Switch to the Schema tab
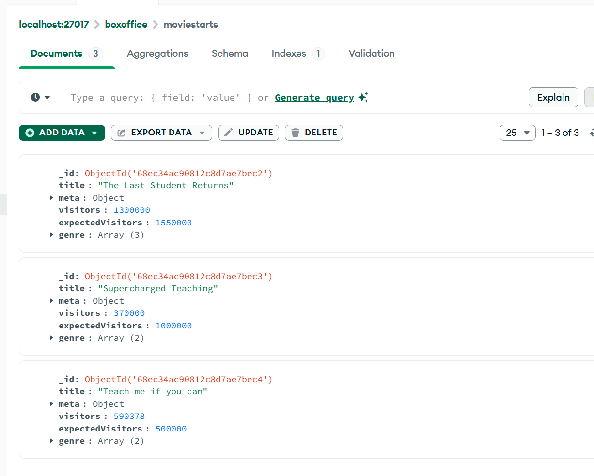 [230, 53]
